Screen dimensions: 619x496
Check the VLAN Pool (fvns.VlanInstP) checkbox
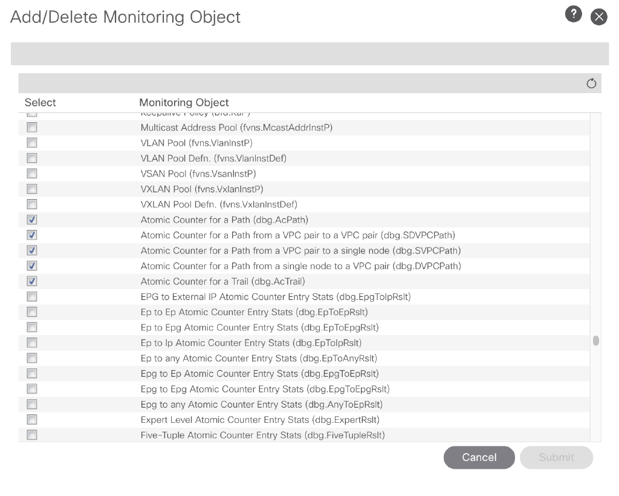[x=32, y=143]
